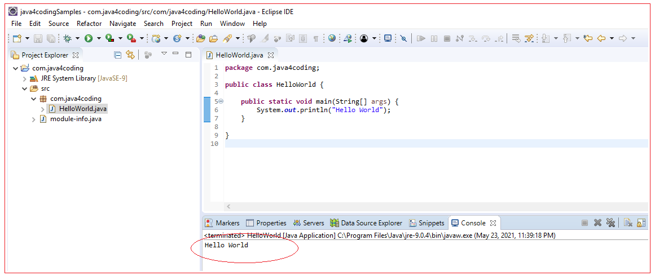This screenshot has width=655, height=280.
Task: Open dropdown next to green Run icon
Action: [x=99, y=38]
